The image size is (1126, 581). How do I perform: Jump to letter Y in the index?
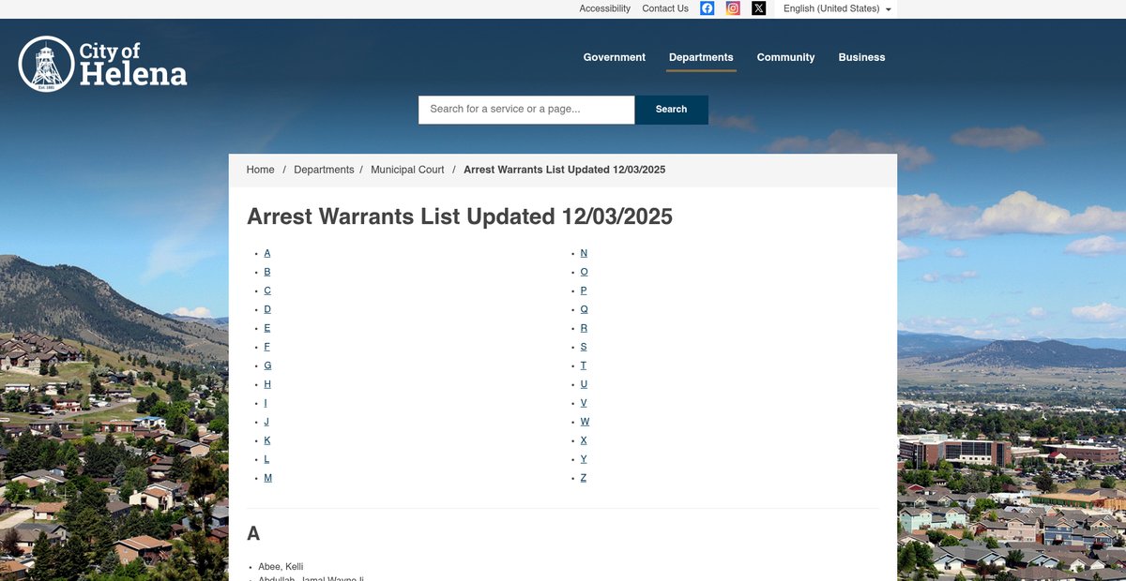(584, 459)
